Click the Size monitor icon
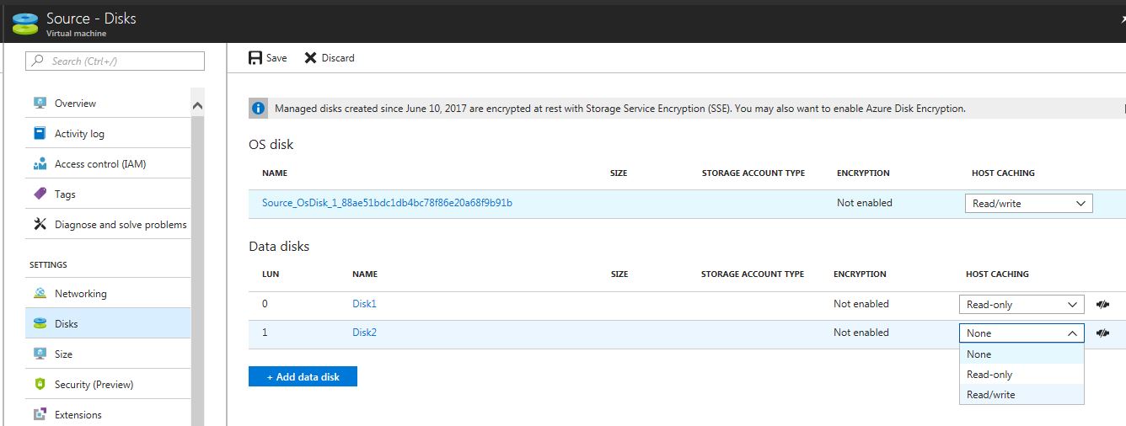 40,354
